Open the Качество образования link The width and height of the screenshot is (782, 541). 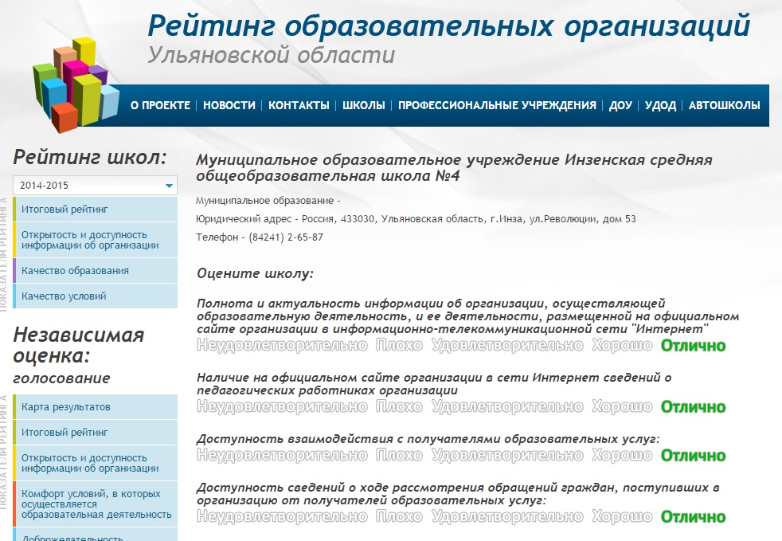tap(96, 271)
